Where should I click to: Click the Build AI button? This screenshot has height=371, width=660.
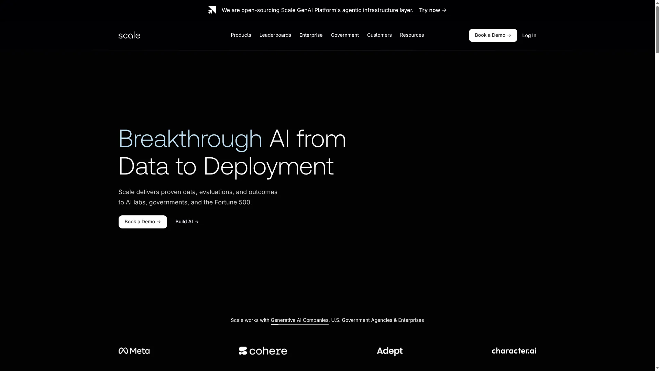click(187, 222)
